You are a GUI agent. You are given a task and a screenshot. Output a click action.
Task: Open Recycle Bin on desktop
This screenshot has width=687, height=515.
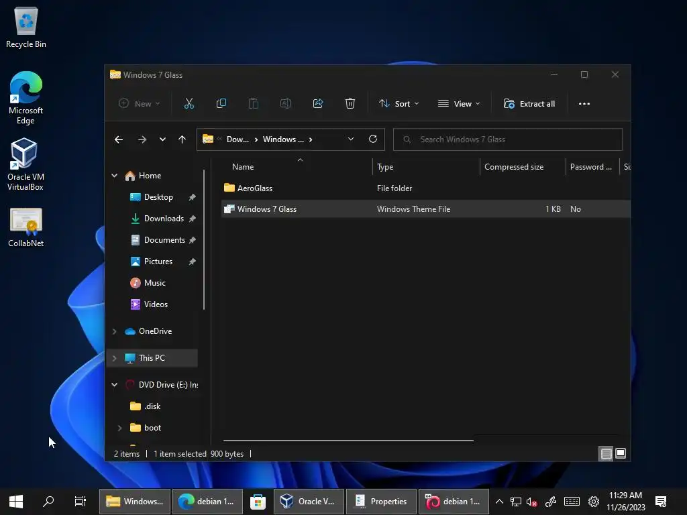tap(26, 27)
